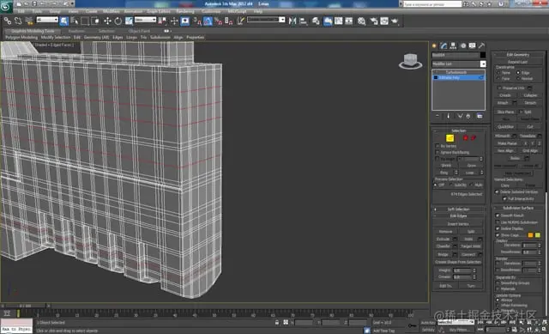Toggle the Delete Isolated Vertices checkbox
Viewport: 549px width, 334px height.
click(x=497, y=191)
